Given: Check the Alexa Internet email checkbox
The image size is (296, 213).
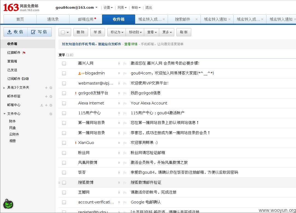Looking at the screenshot, I should (x=64, y=103).
